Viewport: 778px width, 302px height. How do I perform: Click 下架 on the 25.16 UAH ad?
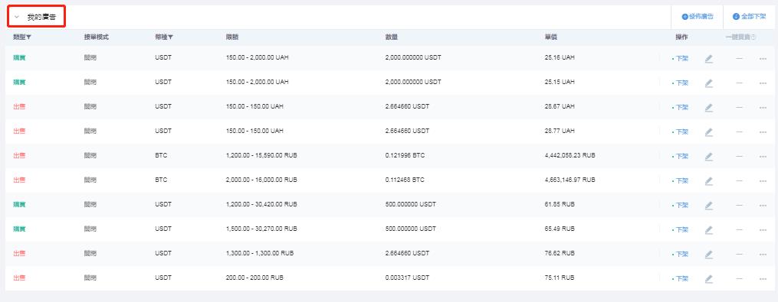point(681,58)
